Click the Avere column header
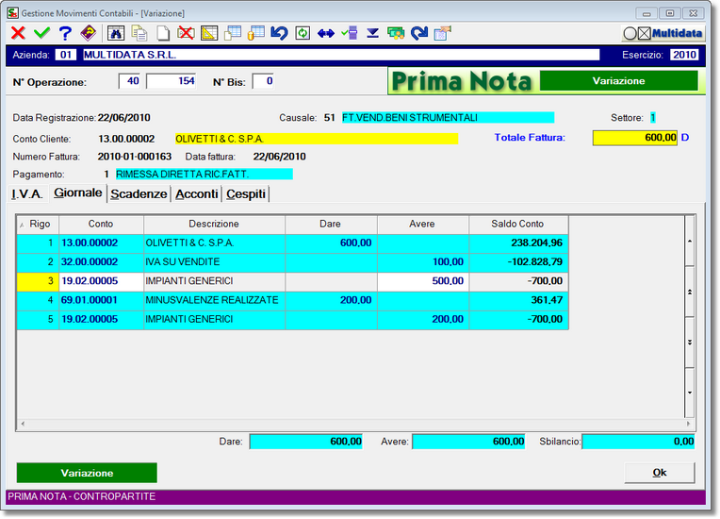720x519 pixels. point(422,225)
